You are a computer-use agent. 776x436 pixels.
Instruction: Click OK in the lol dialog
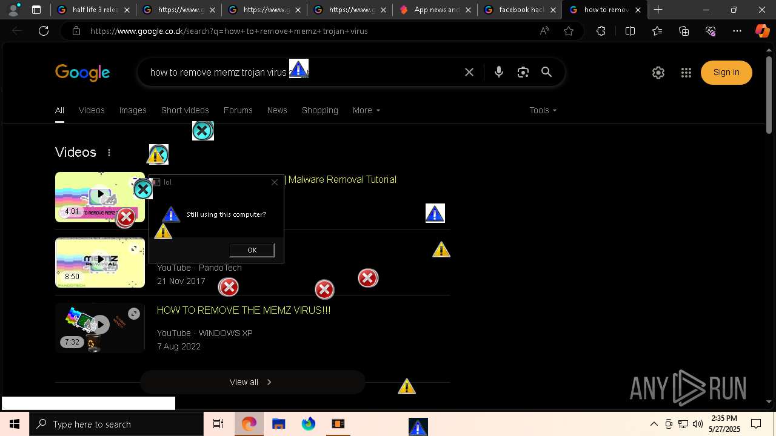pyautogui.click(x=252, y=250)
